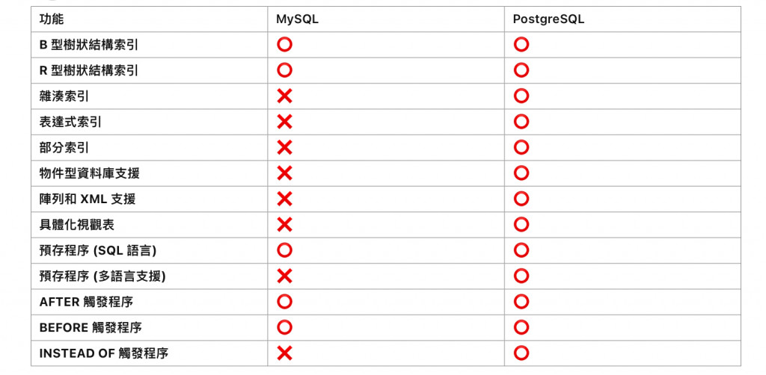Image resolution: width=766 pixels, height=375 pixels.
Task: Click the MySQL red X for 具體化視觀表
Action: [284, 225]
